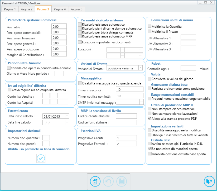Check Disabilita messaggistica su questa azienda

pyautogui.click(x=80, y=83)
